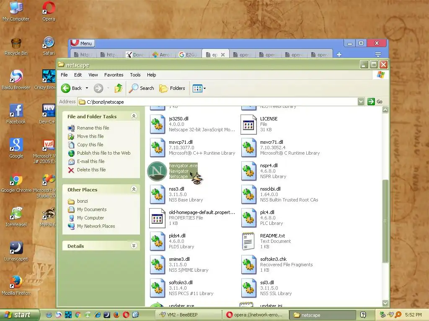Select the nssckbi.dll file icon
The image size is (429, 321).
pyautogui.click(x=248, y=195)
